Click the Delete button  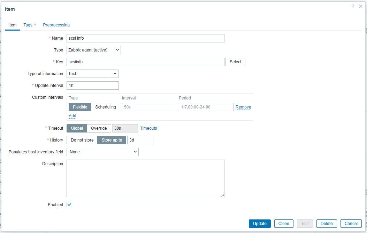[x=327, y=224]
